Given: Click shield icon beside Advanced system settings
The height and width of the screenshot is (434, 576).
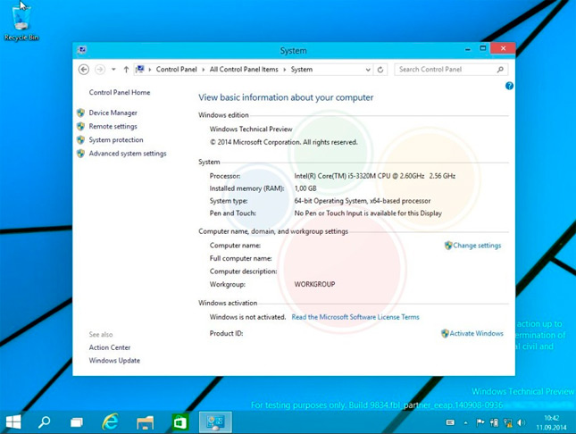Looking at the screenshot, I should (x=80, y=154).
